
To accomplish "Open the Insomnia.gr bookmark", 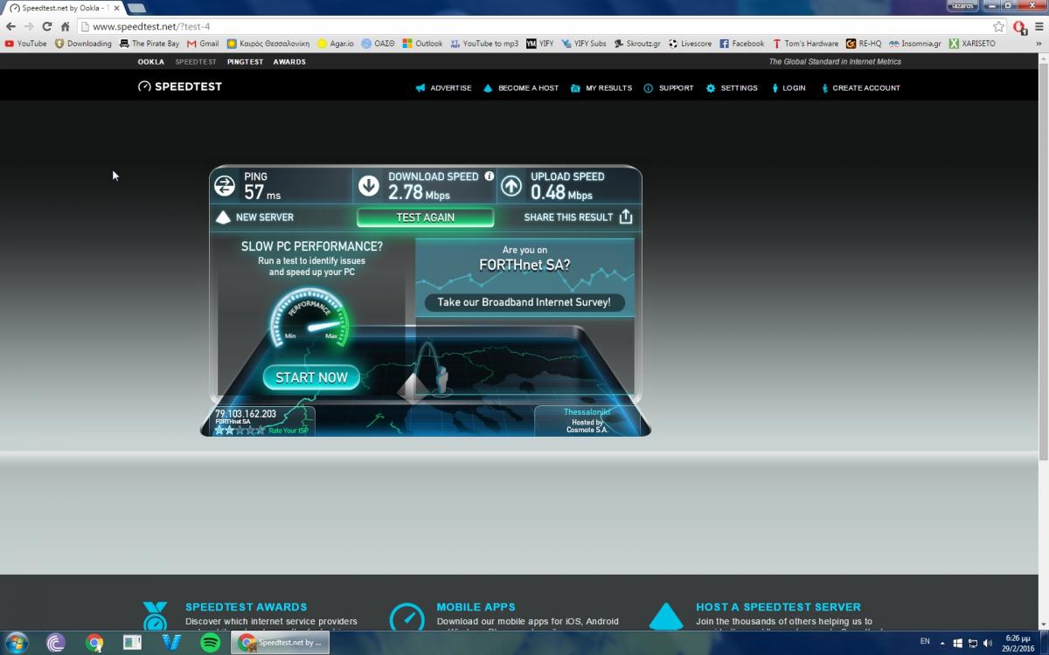I will click(x=914, y=44).
